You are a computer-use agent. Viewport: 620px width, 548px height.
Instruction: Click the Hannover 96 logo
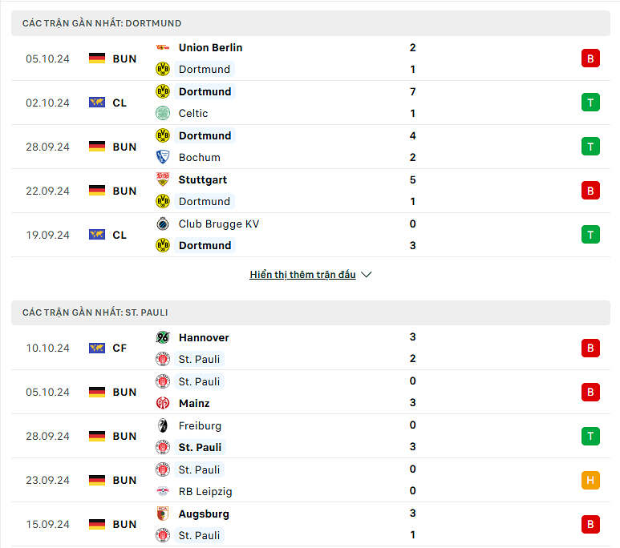coord(163,337)
